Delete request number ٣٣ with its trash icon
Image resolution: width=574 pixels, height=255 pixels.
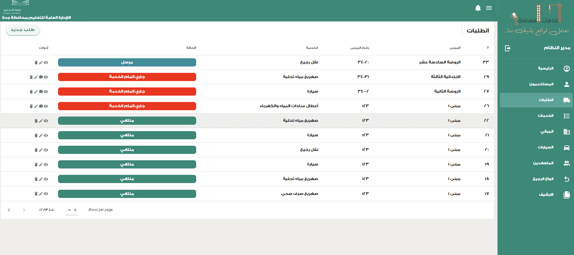point(36,63)
